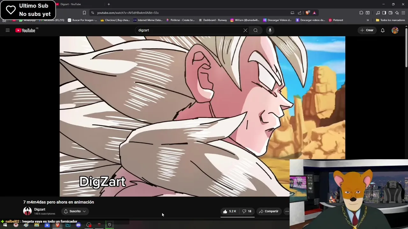Open the Digzart channel name link
The image size is (408, 229).
pos(40,209)
